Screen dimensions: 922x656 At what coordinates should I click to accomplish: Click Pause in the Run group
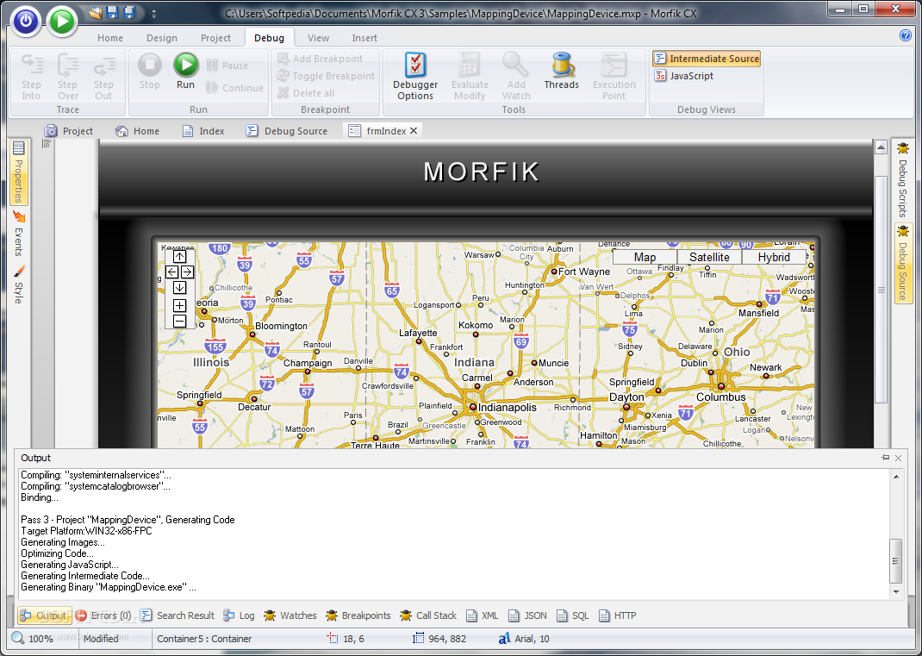pyautogui.click(x=227, y=66)
